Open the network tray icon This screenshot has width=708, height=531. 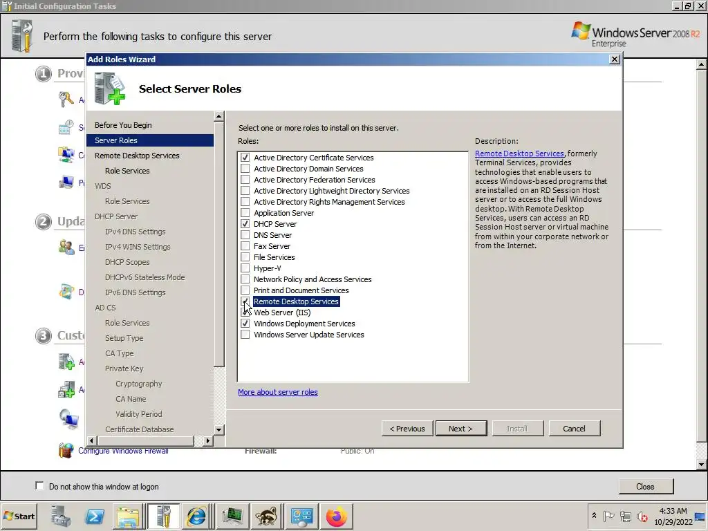625,516
